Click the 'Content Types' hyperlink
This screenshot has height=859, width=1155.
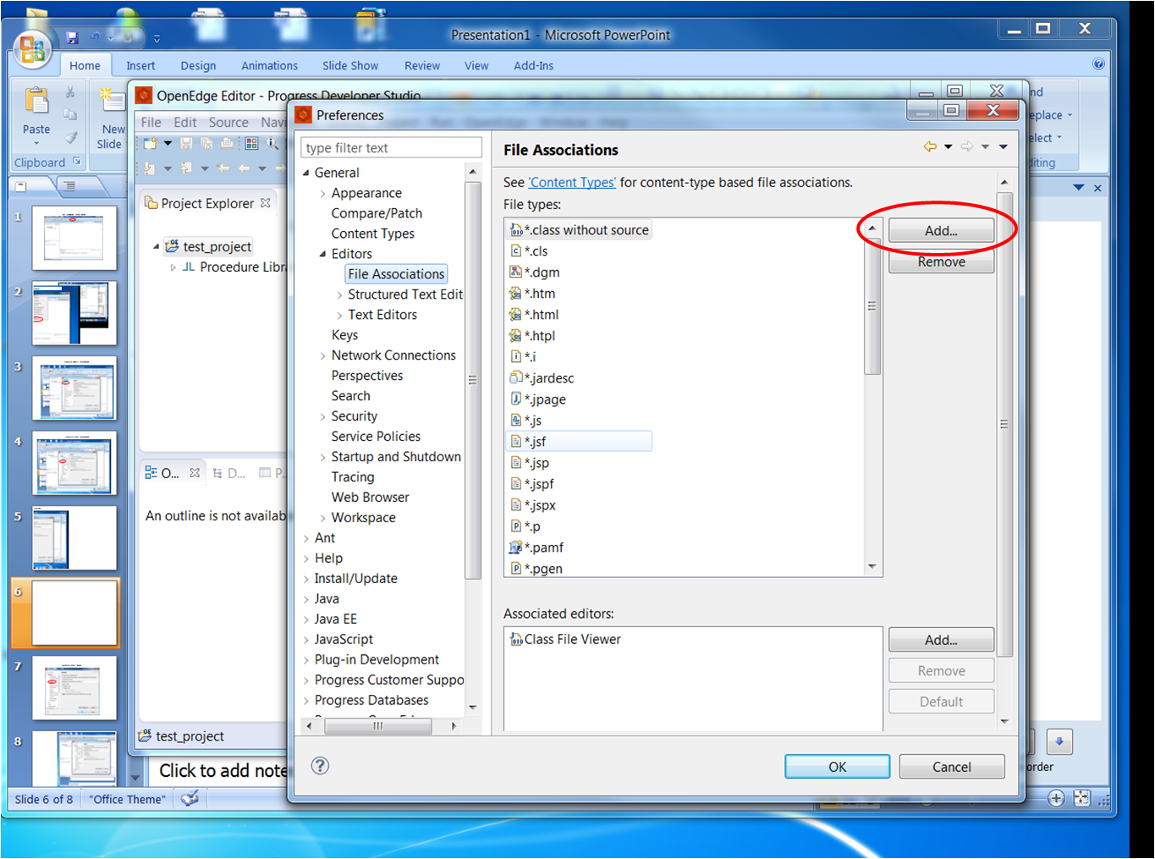click(572, 182)
